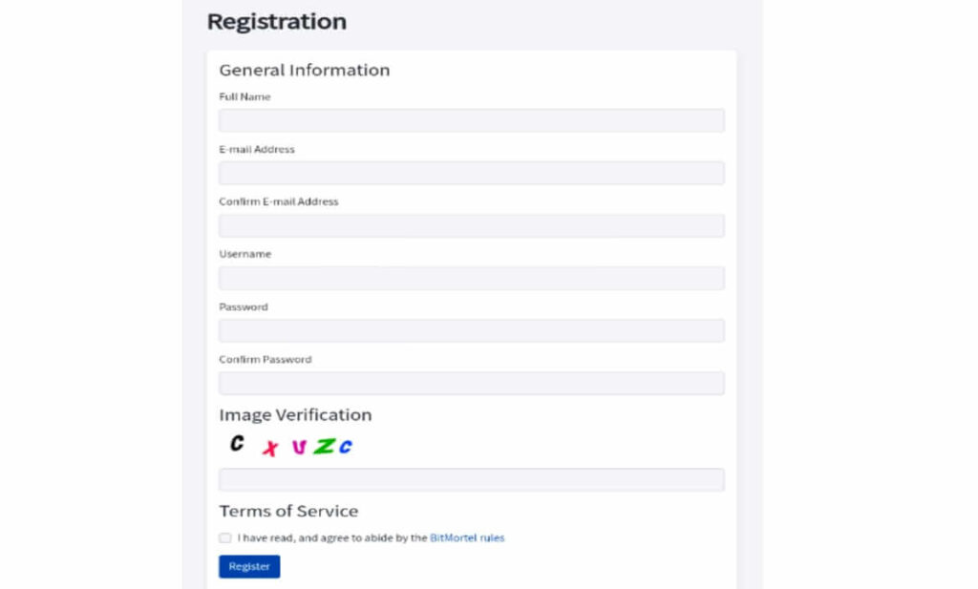Click the blue C captcha letter
Viewport: 978px width, 589px height.
346,446
